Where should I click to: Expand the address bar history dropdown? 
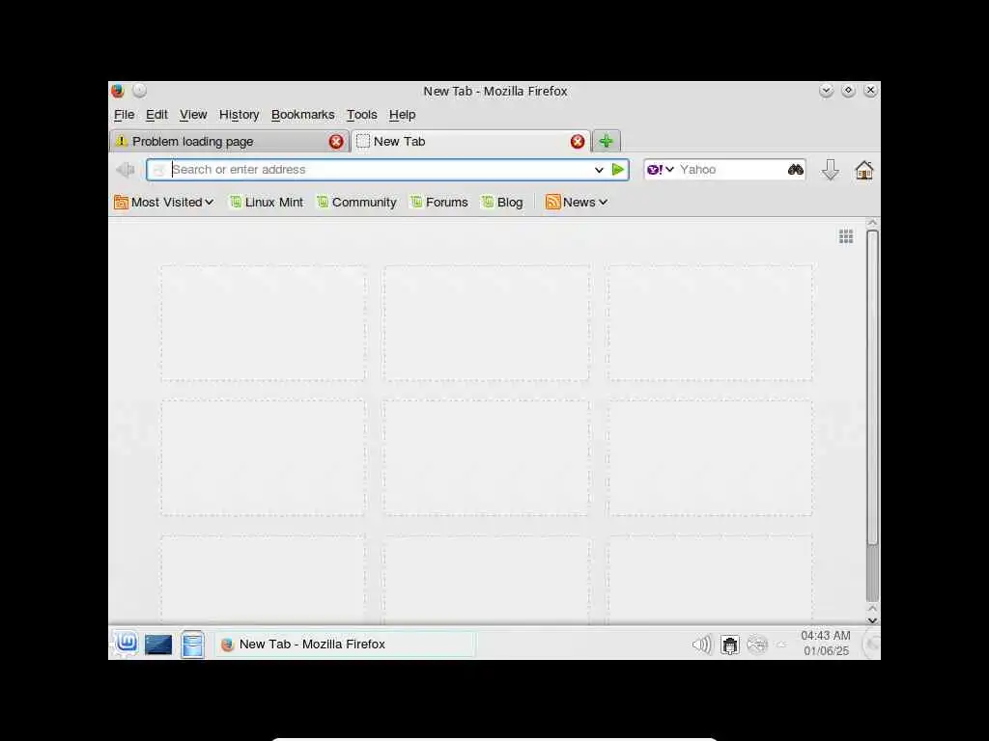[x=599, y=170]
